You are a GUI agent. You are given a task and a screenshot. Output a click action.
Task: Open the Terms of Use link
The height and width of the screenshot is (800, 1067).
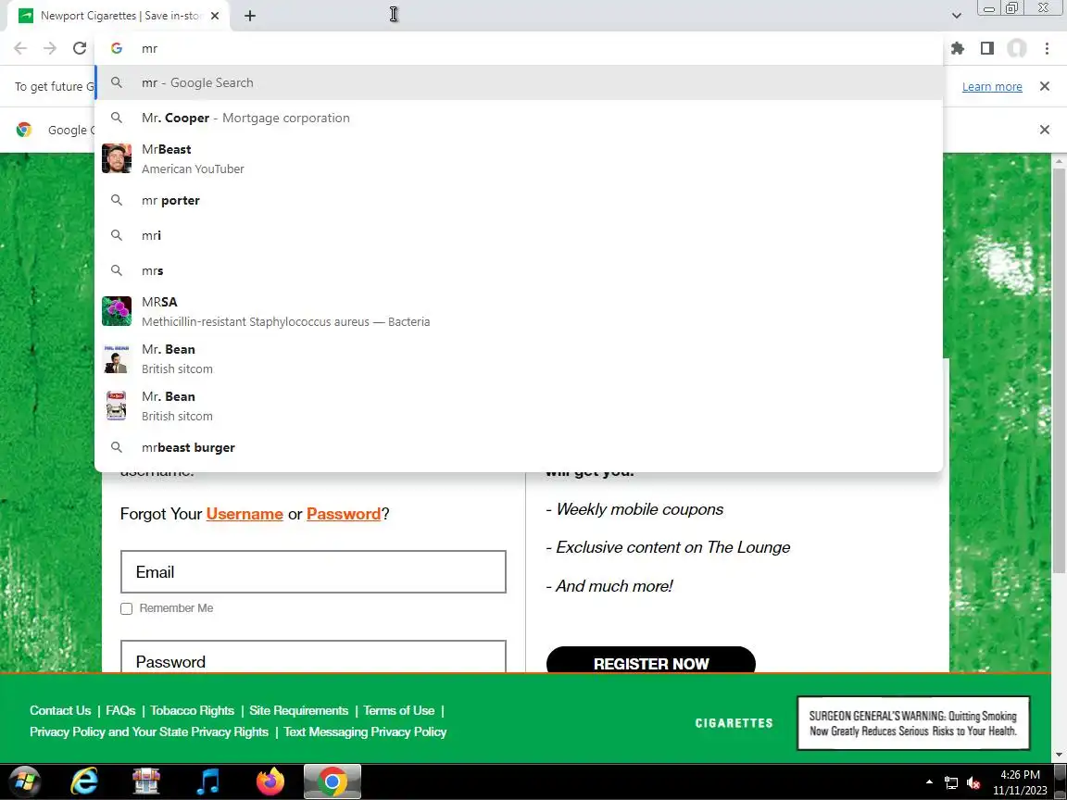[399, 711]
